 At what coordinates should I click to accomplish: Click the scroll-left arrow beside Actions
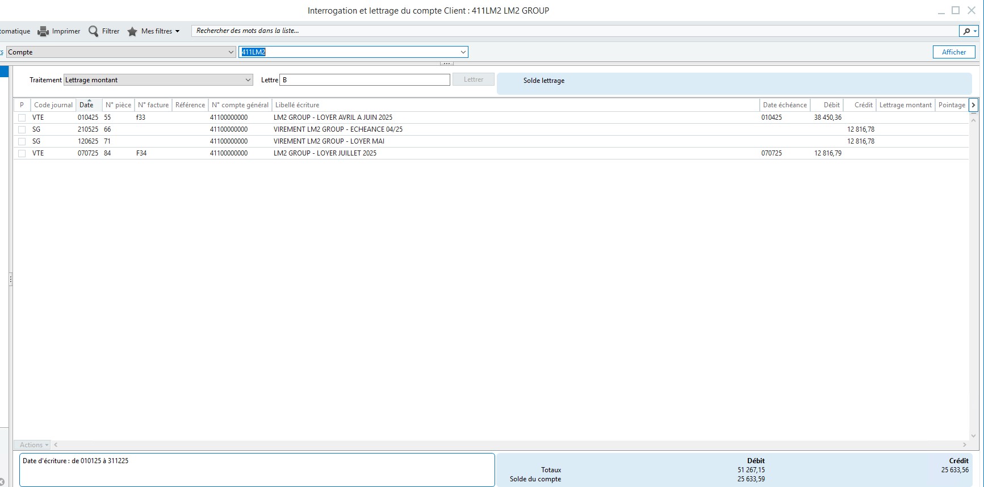[x=56, y=445]
